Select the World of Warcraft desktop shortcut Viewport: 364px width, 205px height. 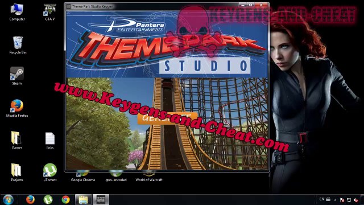coord(149,177)
